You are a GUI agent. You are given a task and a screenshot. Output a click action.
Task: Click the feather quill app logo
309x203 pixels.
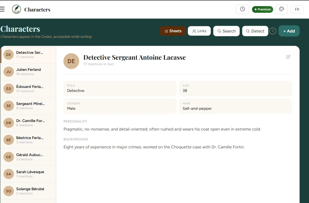tap(16, 9)
